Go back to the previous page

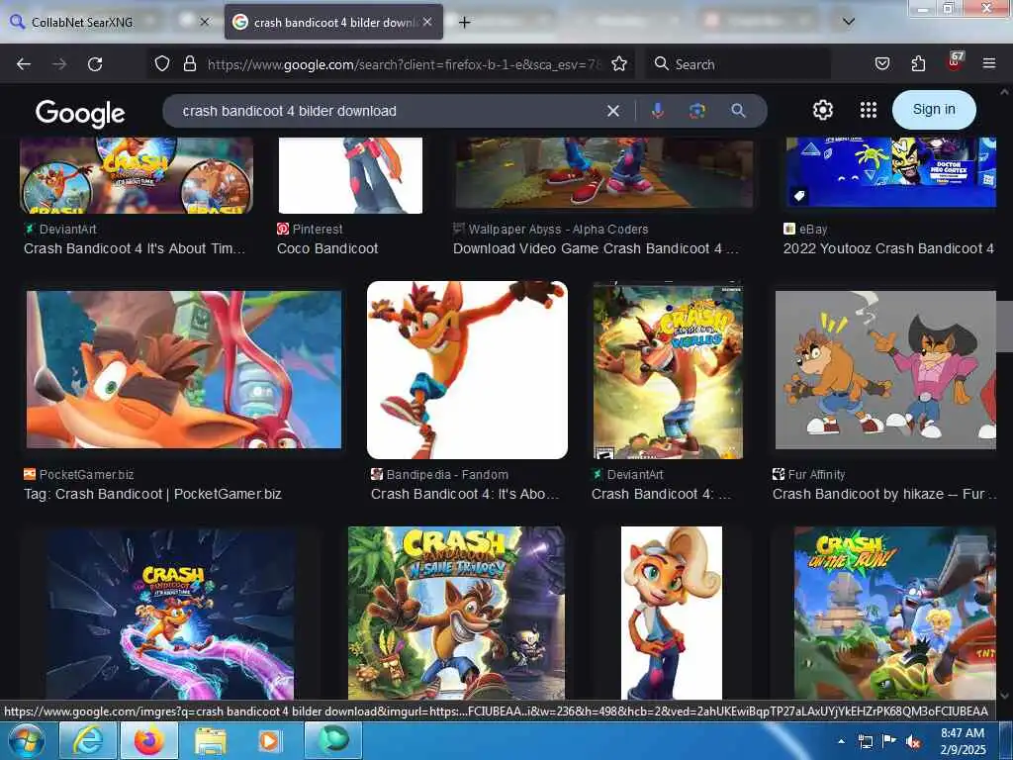(24, 64)
